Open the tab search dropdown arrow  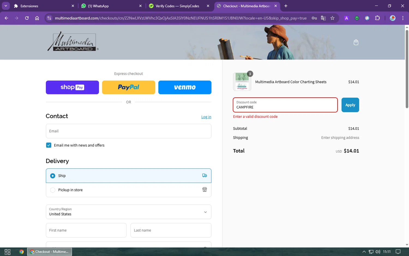(6, 6)
